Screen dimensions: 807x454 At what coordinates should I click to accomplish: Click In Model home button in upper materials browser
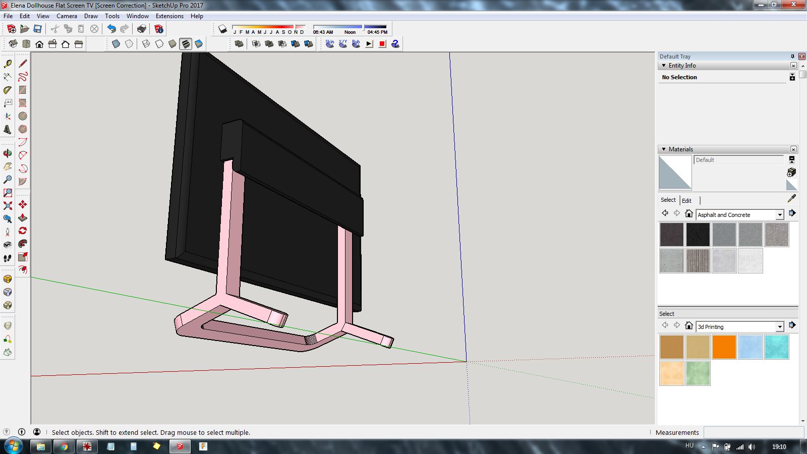(689, 213)
